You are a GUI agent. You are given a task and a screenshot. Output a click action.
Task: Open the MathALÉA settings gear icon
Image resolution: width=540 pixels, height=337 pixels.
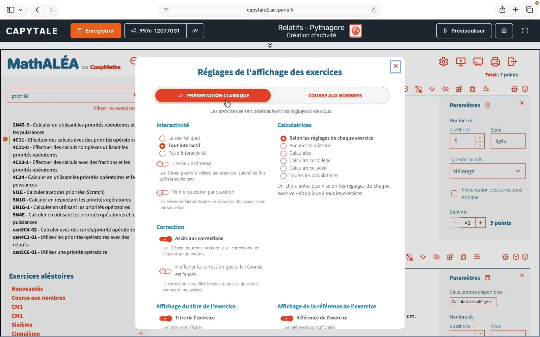click(x=443, y=62)
